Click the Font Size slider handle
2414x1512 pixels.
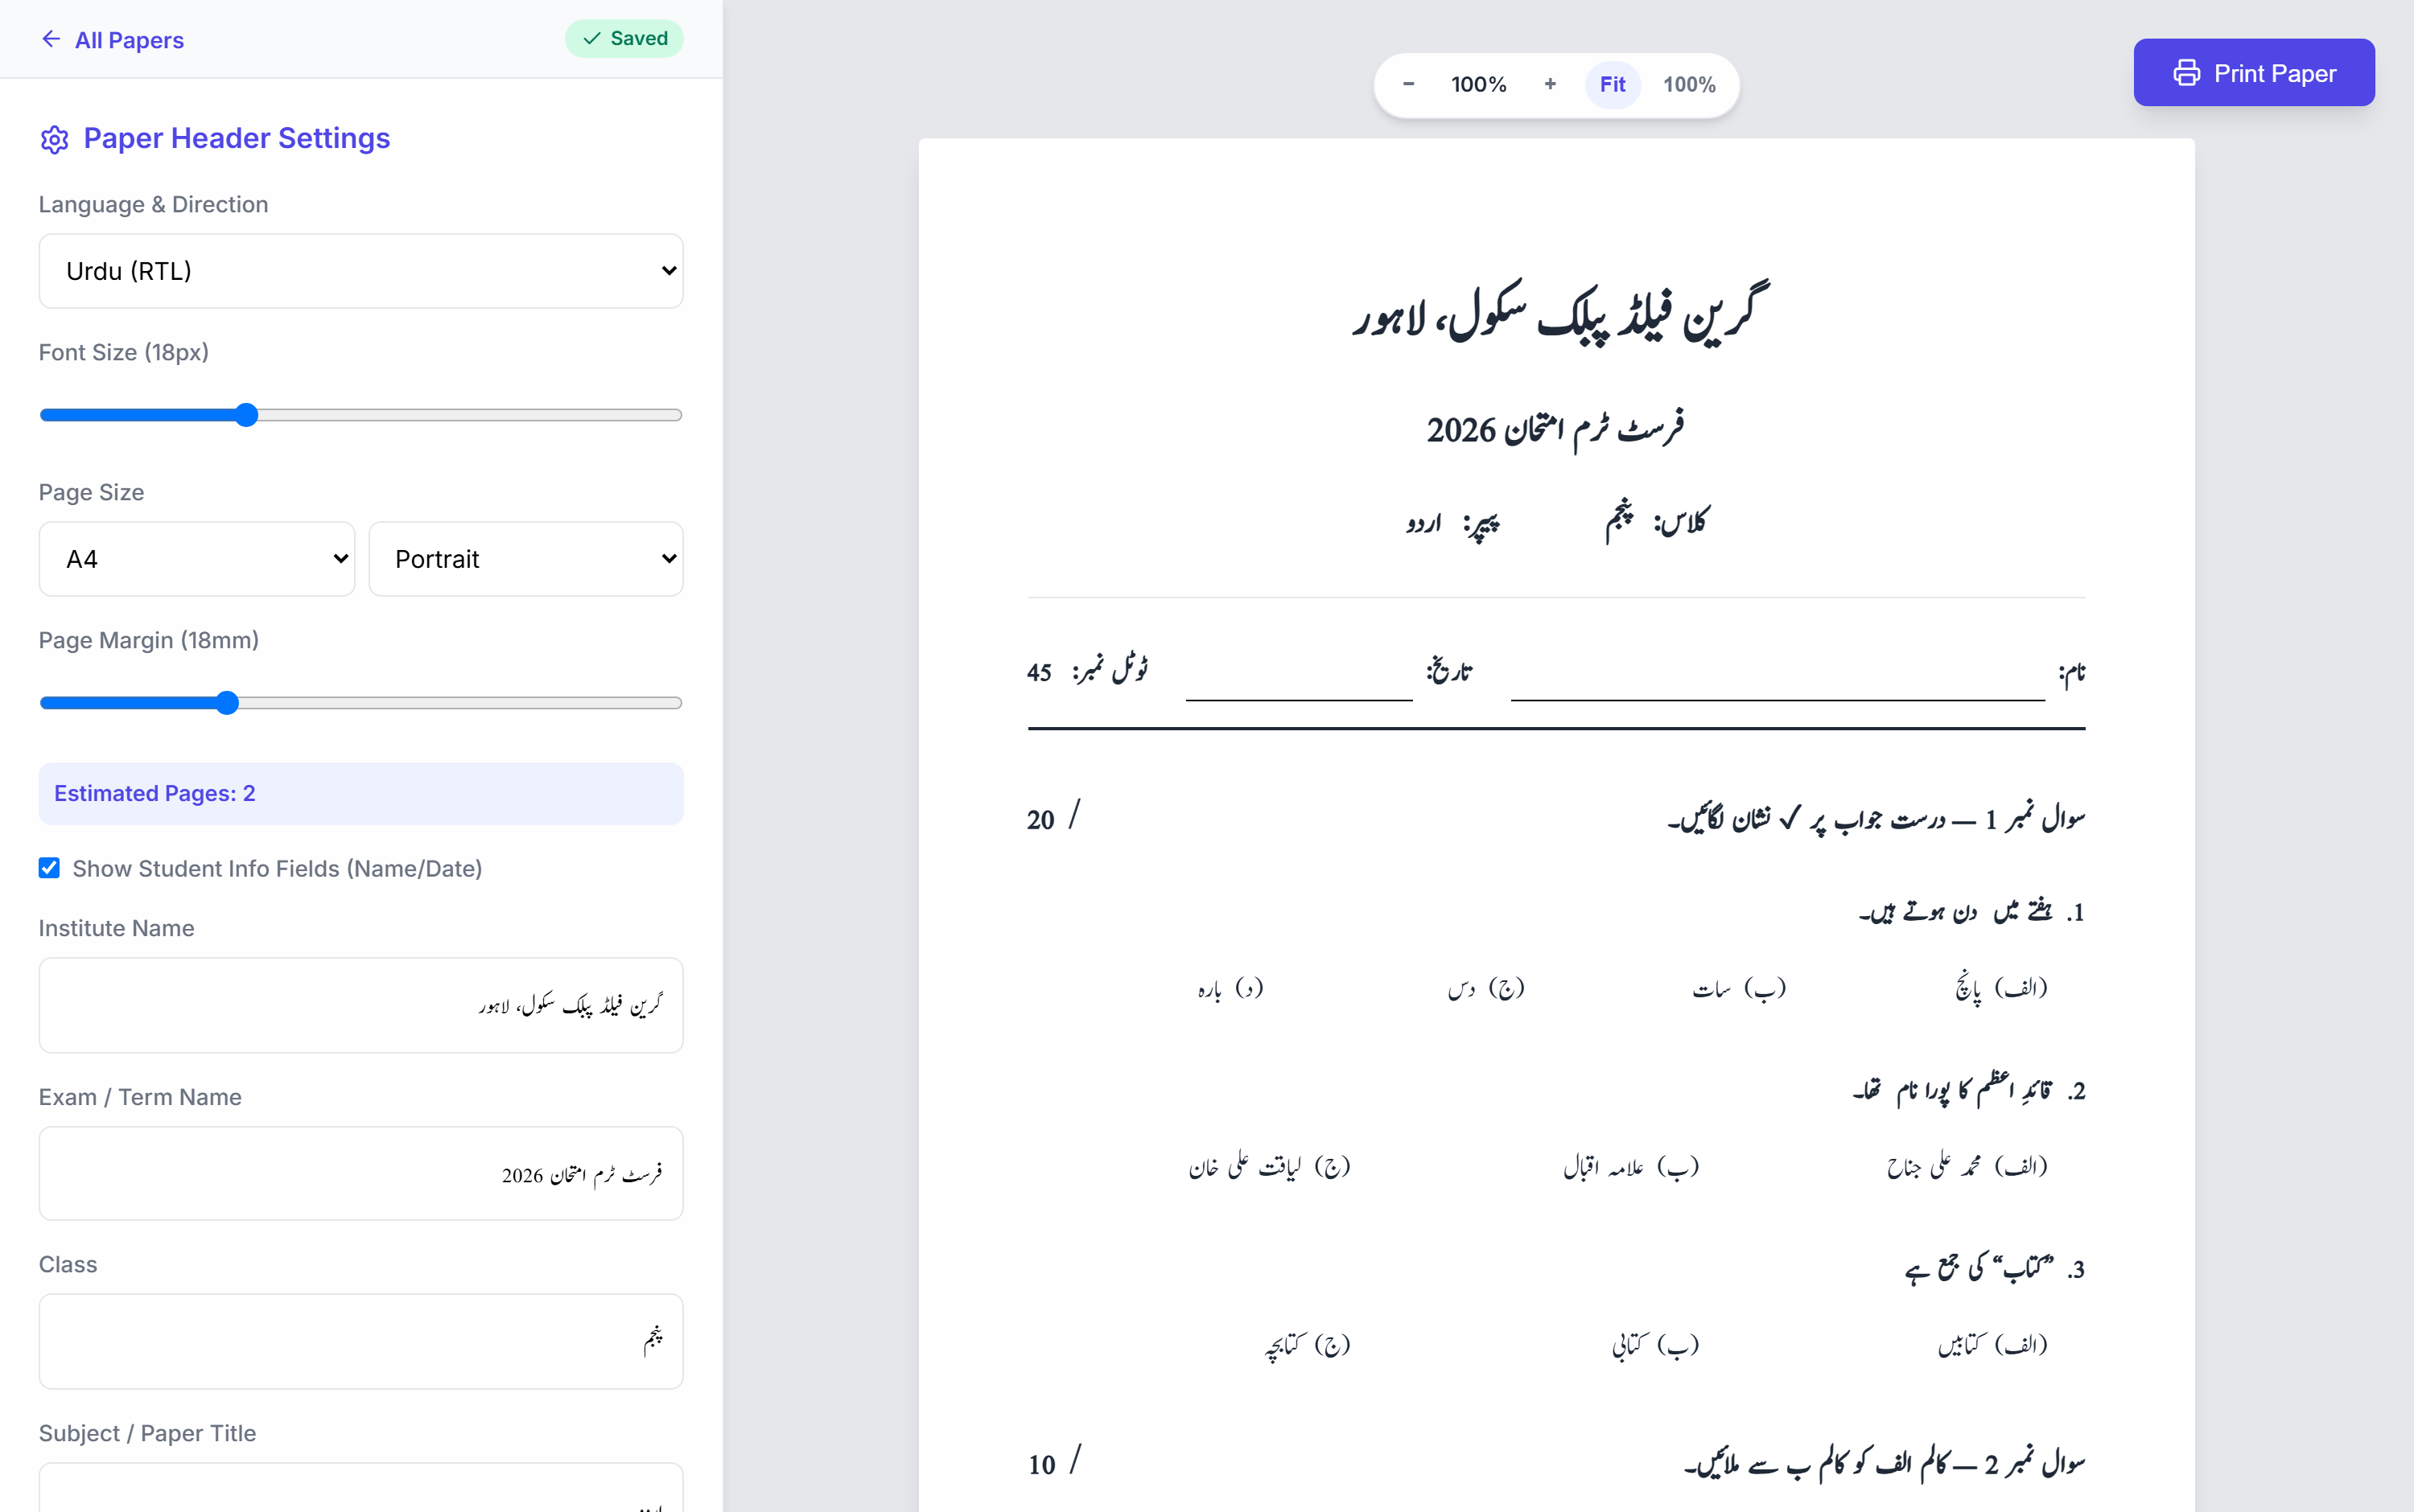[x=247, y=415]
